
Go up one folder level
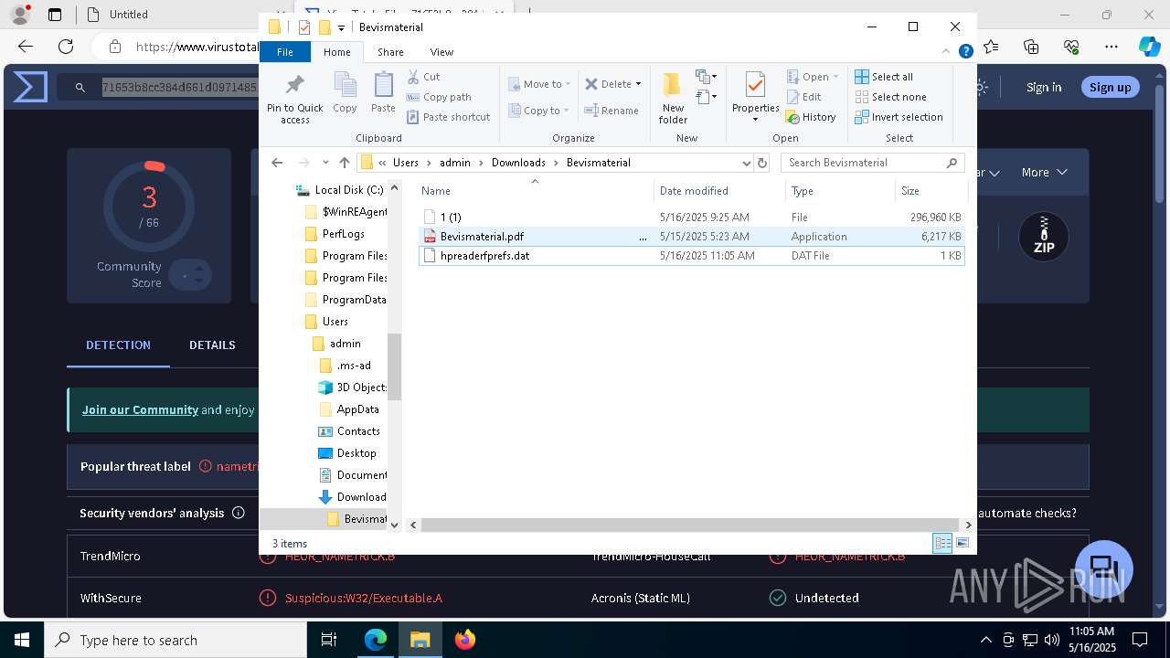point(344,163)
